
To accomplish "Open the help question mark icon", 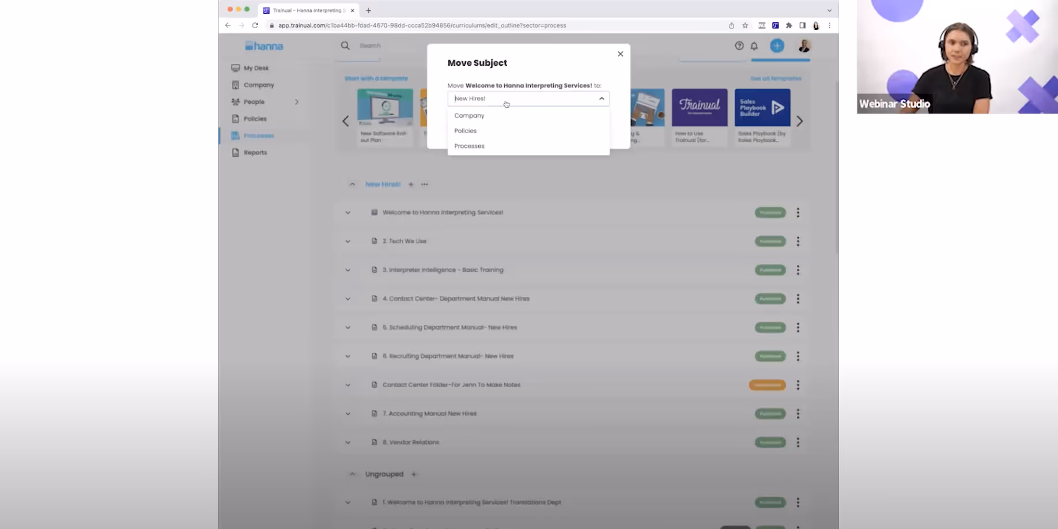I will tap(739, 46).
